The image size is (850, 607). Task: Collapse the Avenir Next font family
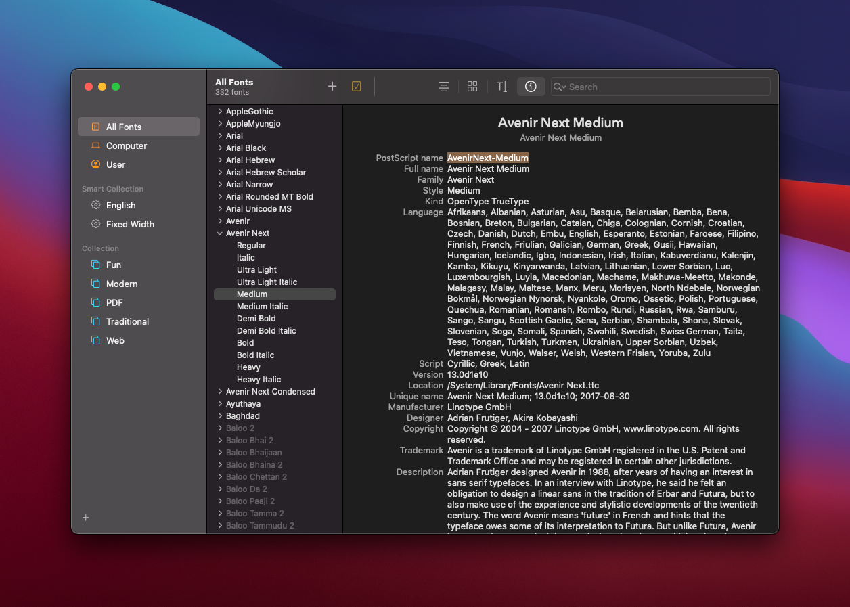[220, 233]
